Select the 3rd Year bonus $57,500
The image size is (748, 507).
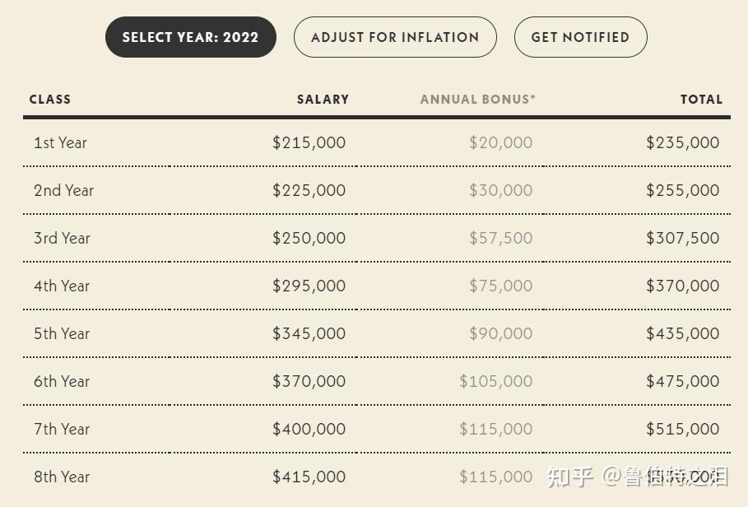coord(500,238)
